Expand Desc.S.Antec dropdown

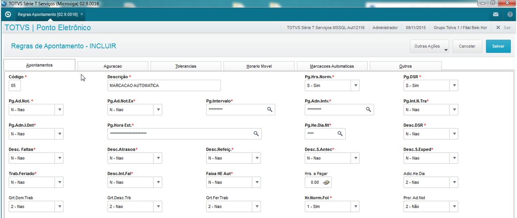pos(356,158)
